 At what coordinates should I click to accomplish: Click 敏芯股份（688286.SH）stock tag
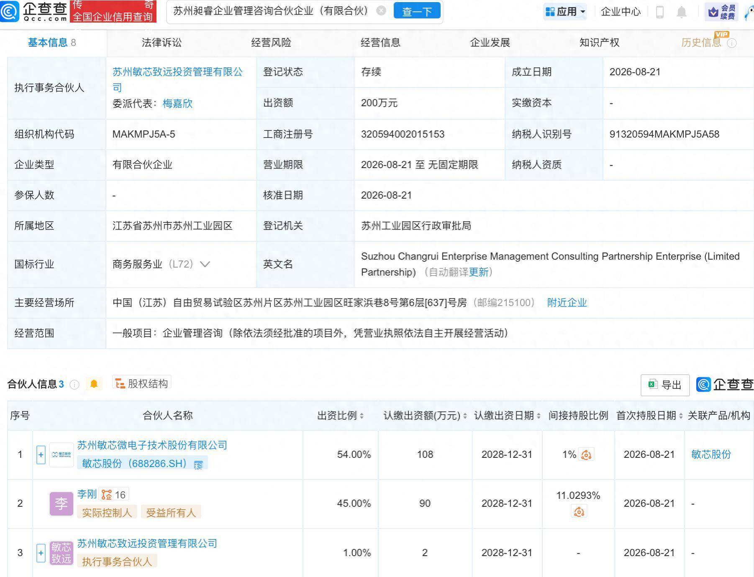(x=142, y=463)
